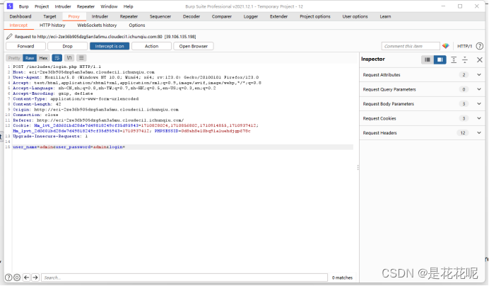Click the HTTP/1 protocol indicator
Viewport: 489px width, 286px height.
(465, 46)
